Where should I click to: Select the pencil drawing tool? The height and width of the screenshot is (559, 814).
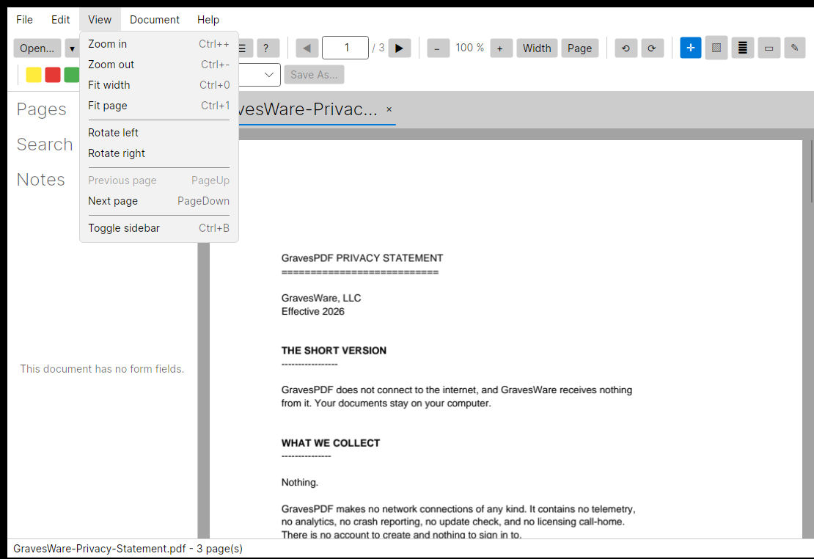pyautogui.click(x=795, y=48)
